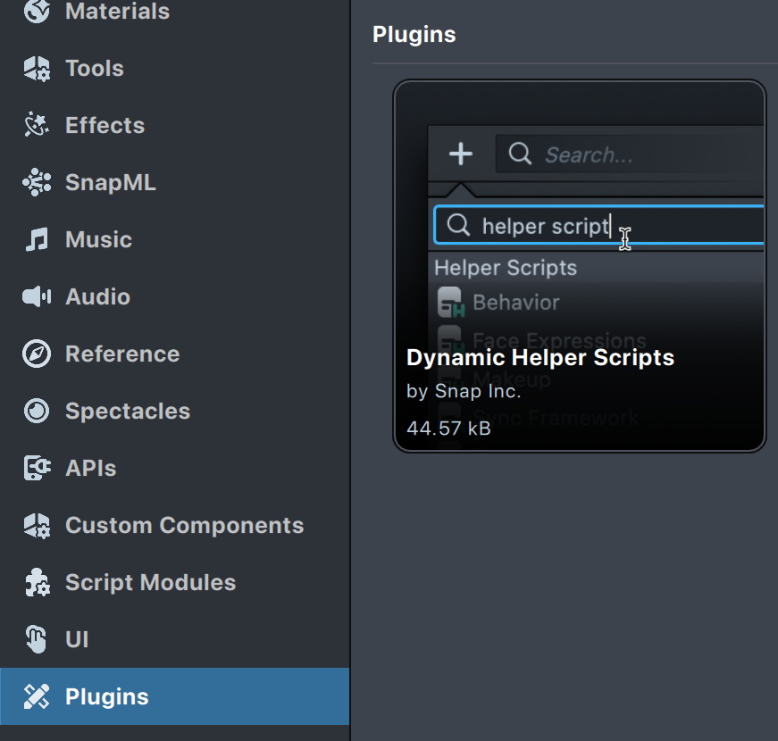The image size is (778, 741).
Task: Click the "helper script" search field in preview
Action: [x=598, y=226]
